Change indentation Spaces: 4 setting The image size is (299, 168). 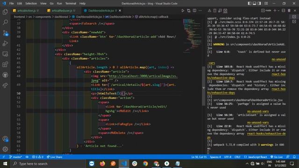click(215, 157)
